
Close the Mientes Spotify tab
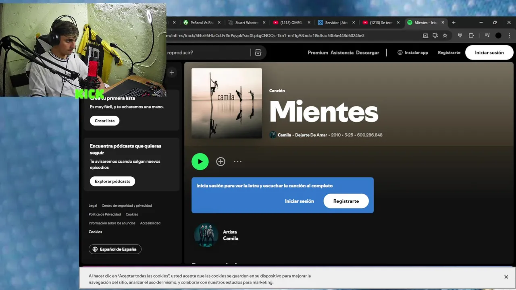click(x=443, y=23)
